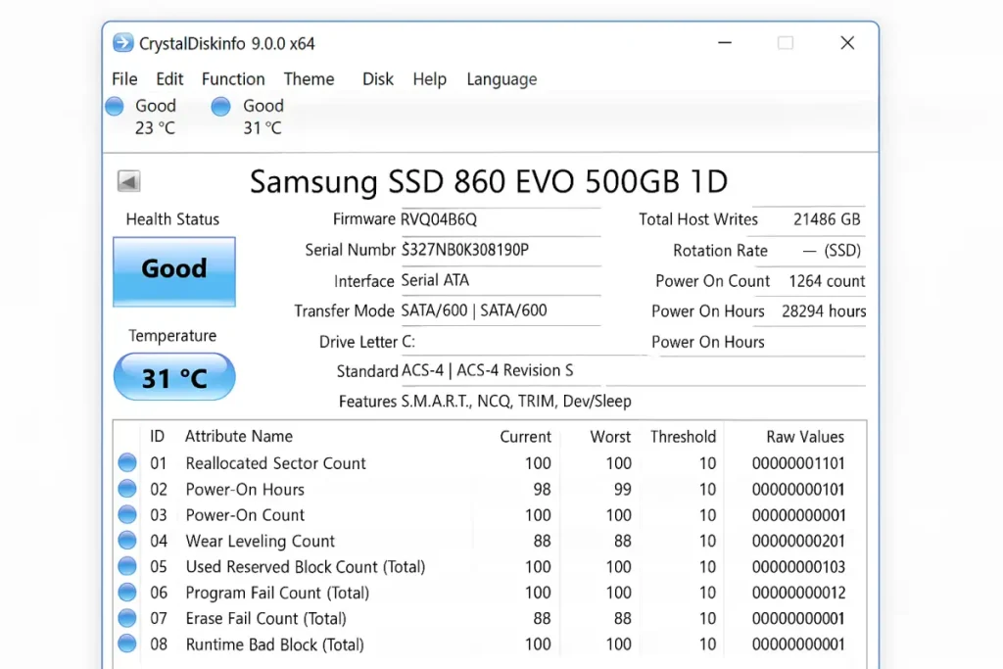The height and width of the screenshot is (669, 1003).
Task: Select the second disk status orb at 31 °C
Action: click(x=221, y=107)
